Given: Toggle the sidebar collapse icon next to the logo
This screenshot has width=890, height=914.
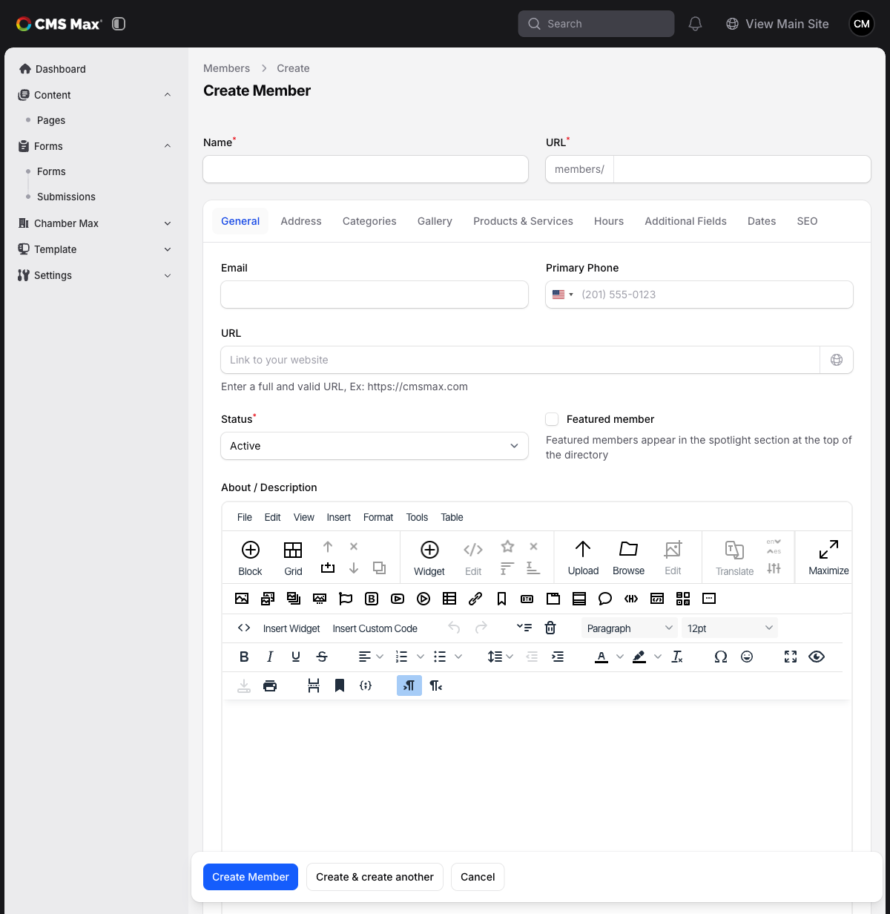Looking at the screenshot, I should point(119,24).
